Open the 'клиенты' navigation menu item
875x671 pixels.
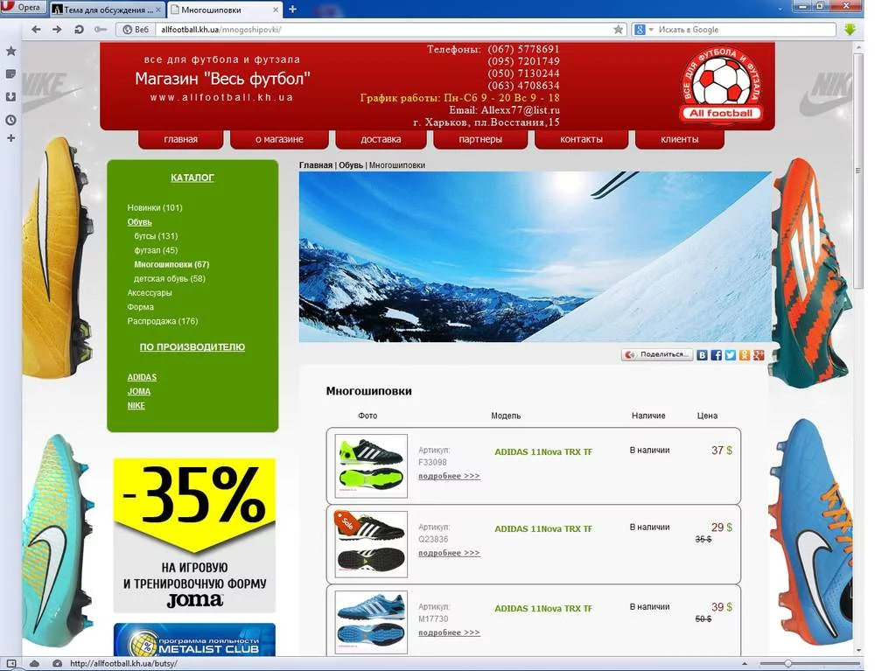[x=680, y=139]
